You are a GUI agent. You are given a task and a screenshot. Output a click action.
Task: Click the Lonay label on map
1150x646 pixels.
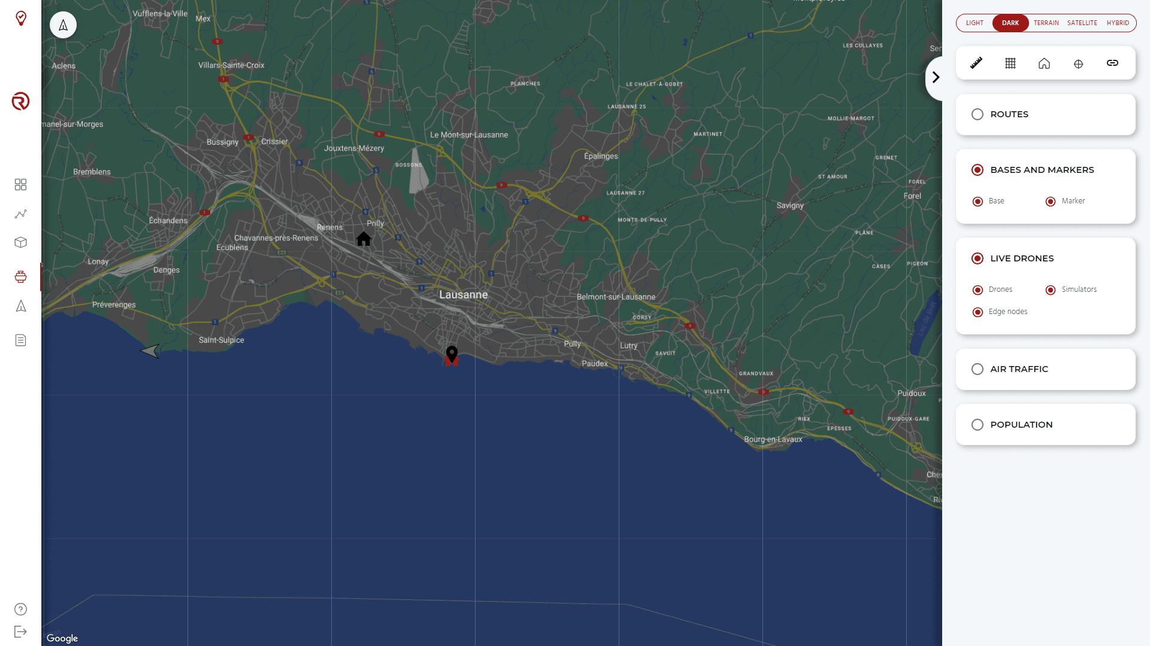98,261
